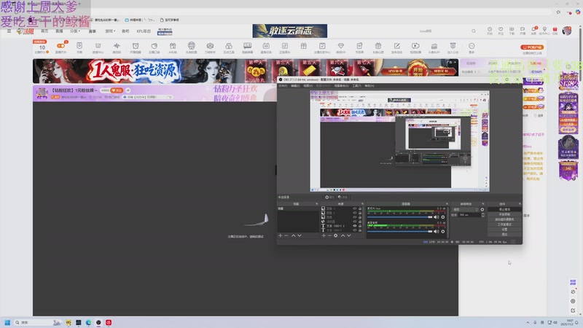Click the orange PC客户端 button

[x=532, y=47]
